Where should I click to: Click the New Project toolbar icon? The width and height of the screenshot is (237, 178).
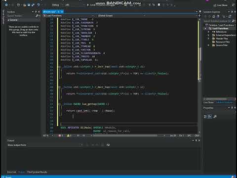[x=18, y=5]
